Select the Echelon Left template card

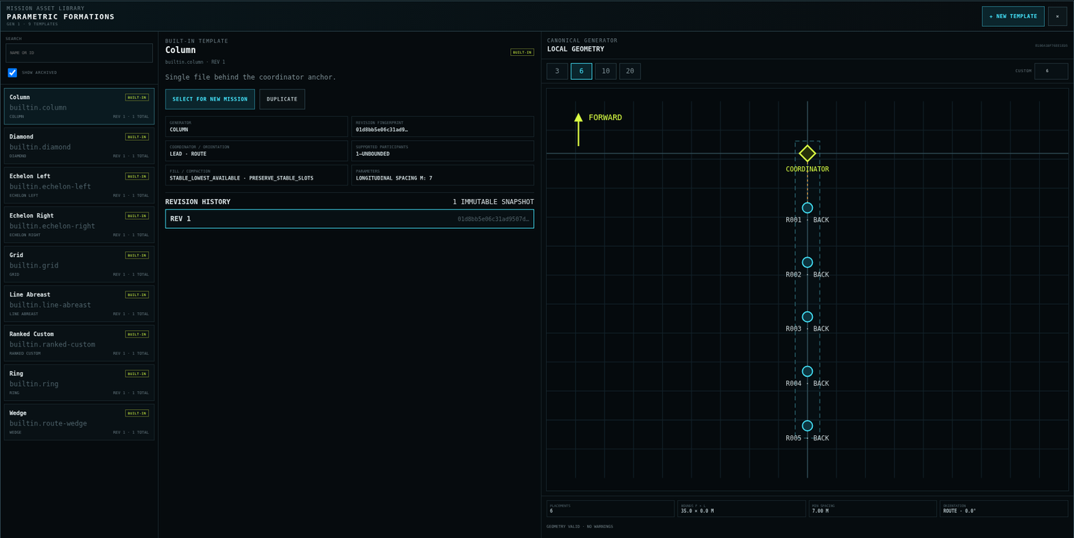click(x=79, y=185)
